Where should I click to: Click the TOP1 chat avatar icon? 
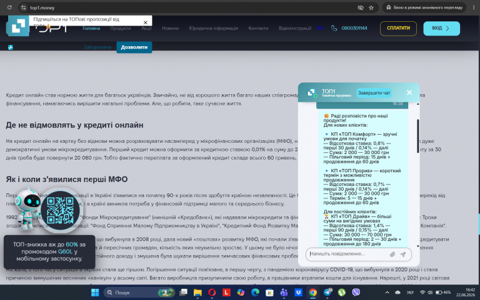pyautogui.click(x=312, y=93)
